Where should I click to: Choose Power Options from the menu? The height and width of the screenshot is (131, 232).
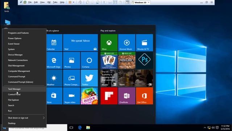click(x=24, y=38)
